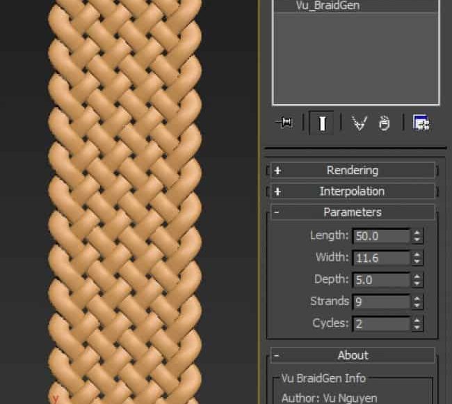Click the Length spinner arrows
The height and width of the screenshot is (404, 452).
point(417,236)
